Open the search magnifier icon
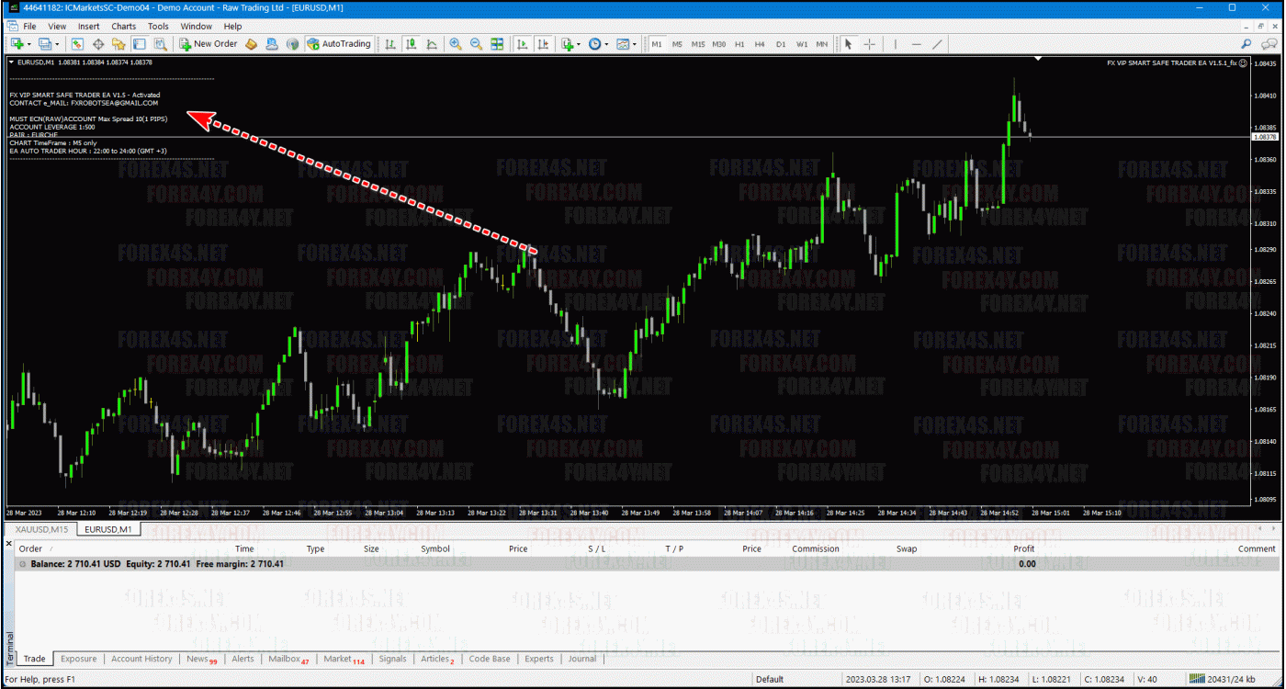This screenshot has width=1286, height=689. pyautogui.click(x=1247, y=44)
